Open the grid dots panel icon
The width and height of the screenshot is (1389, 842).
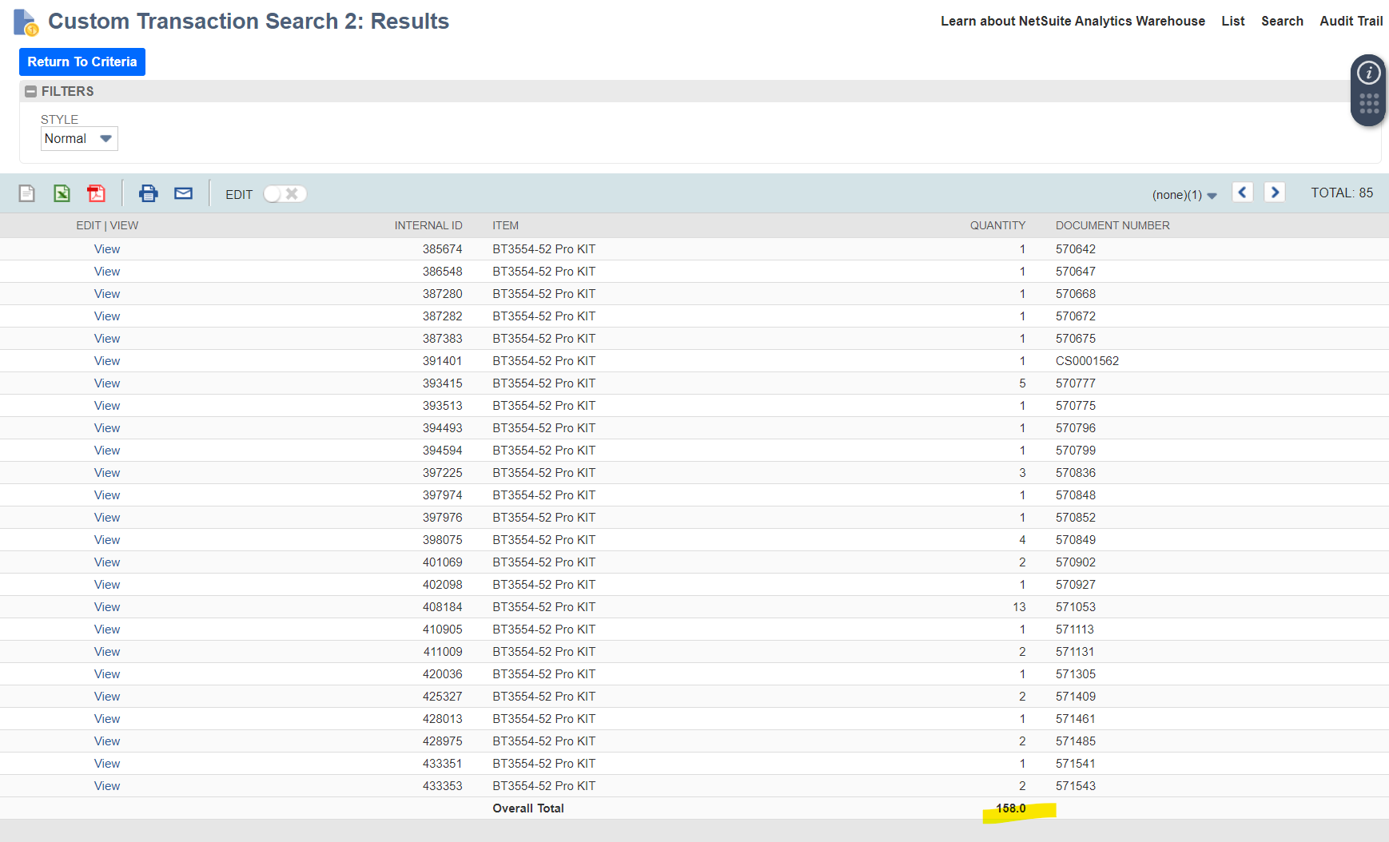tap(1369, 104)
